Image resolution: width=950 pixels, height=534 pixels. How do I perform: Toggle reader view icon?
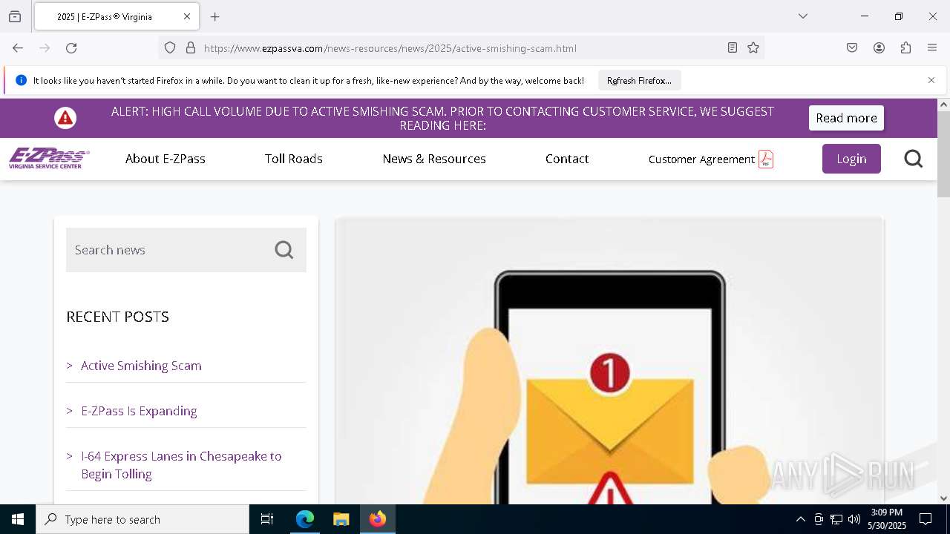733,48
